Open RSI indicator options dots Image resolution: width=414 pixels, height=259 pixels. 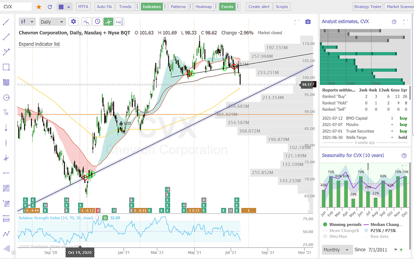click(x=98, y=218)
